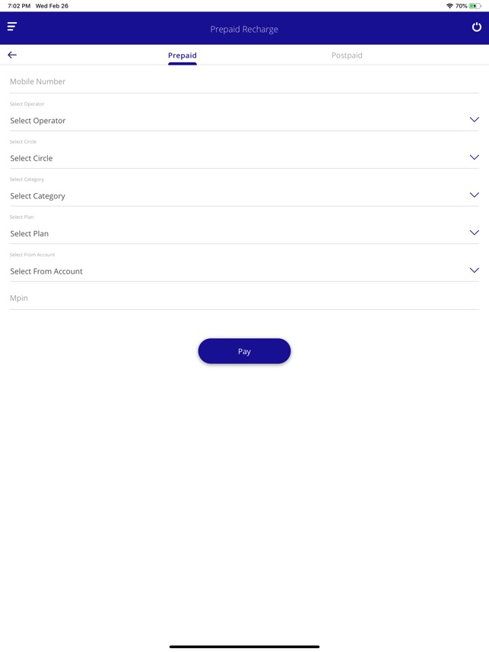Focus the Mpin input field
Screen dimensions: 489x652
coord(244,298)
